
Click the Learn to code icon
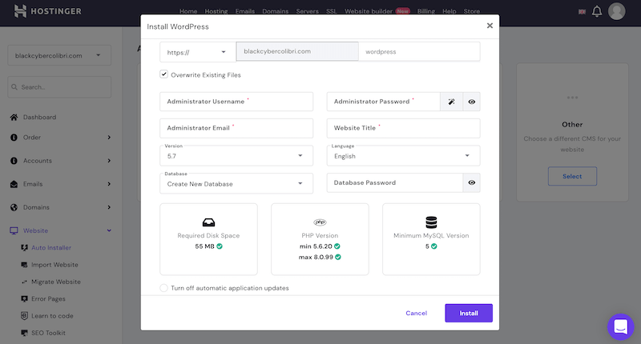(x=24, y=316)
